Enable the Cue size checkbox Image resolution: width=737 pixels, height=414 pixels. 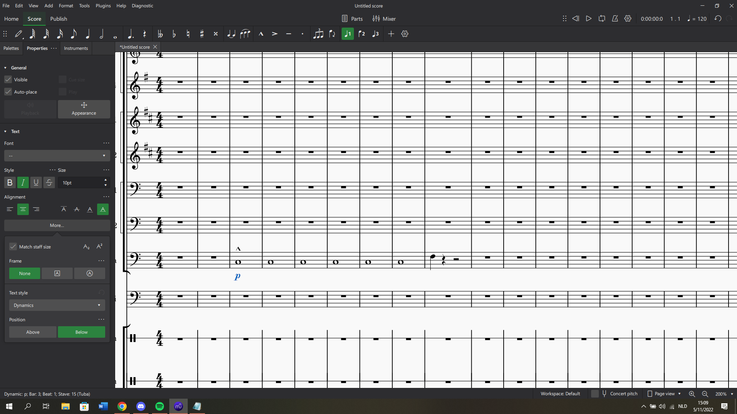tap(62, 79)
